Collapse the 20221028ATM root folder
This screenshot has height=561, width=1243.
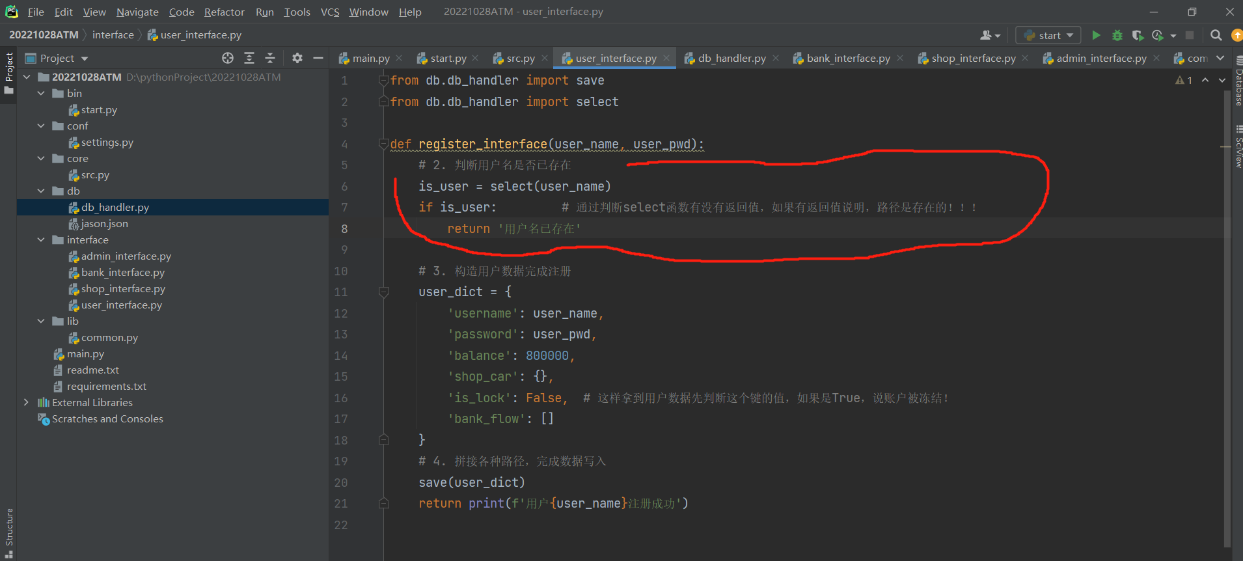coord(27,77)
